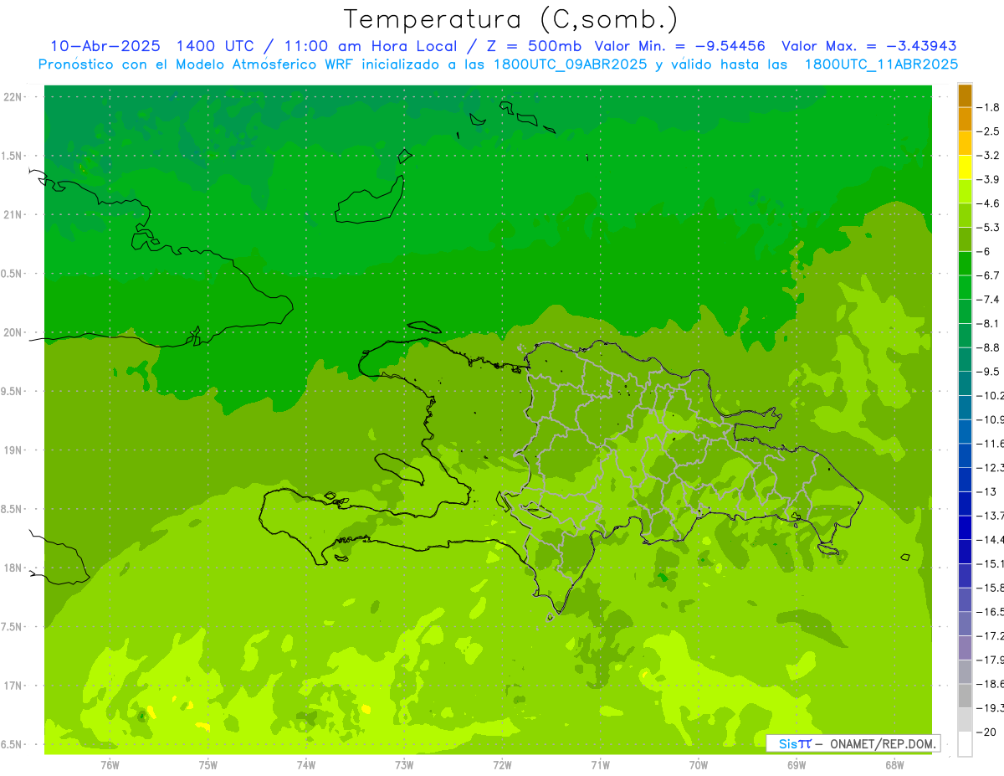Click the title 'Temperatura (C,somb.)'
This screenshot has height=776, width=1004.
click(511, 19)
